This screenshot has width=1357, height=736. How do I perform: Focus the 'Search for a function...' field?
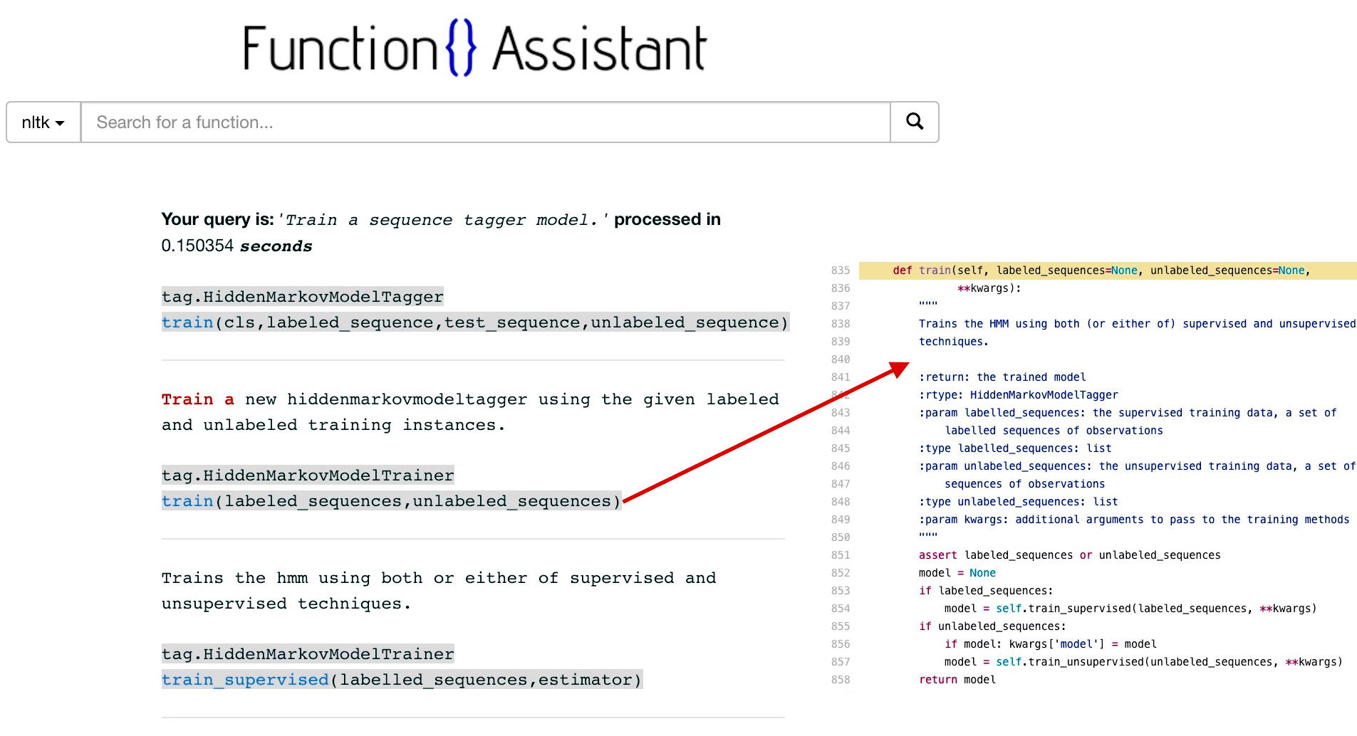(486, 122)
